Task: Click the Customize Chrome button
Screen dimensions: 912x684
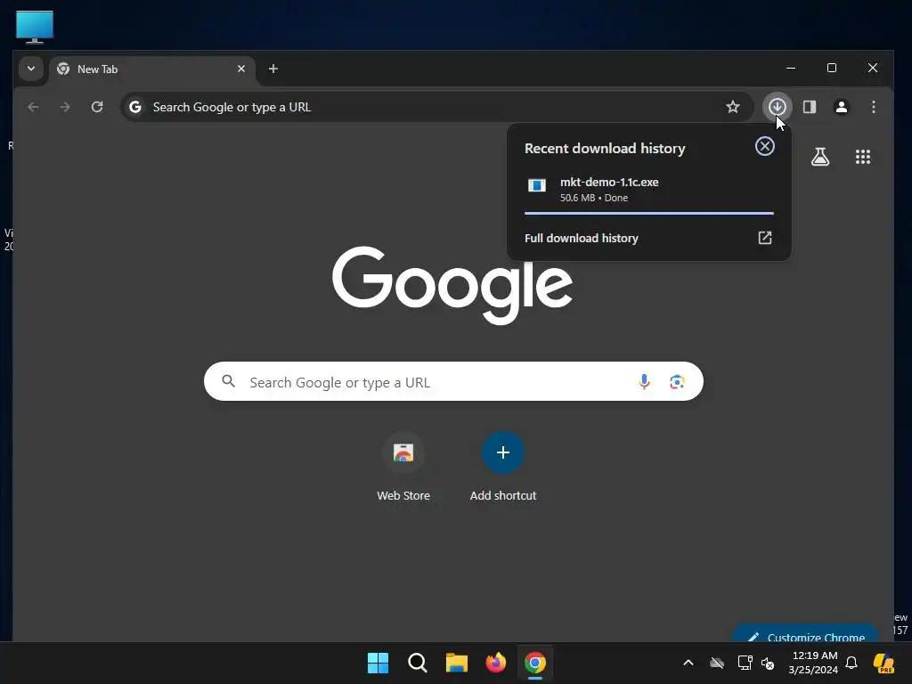Action: point(805,635)
